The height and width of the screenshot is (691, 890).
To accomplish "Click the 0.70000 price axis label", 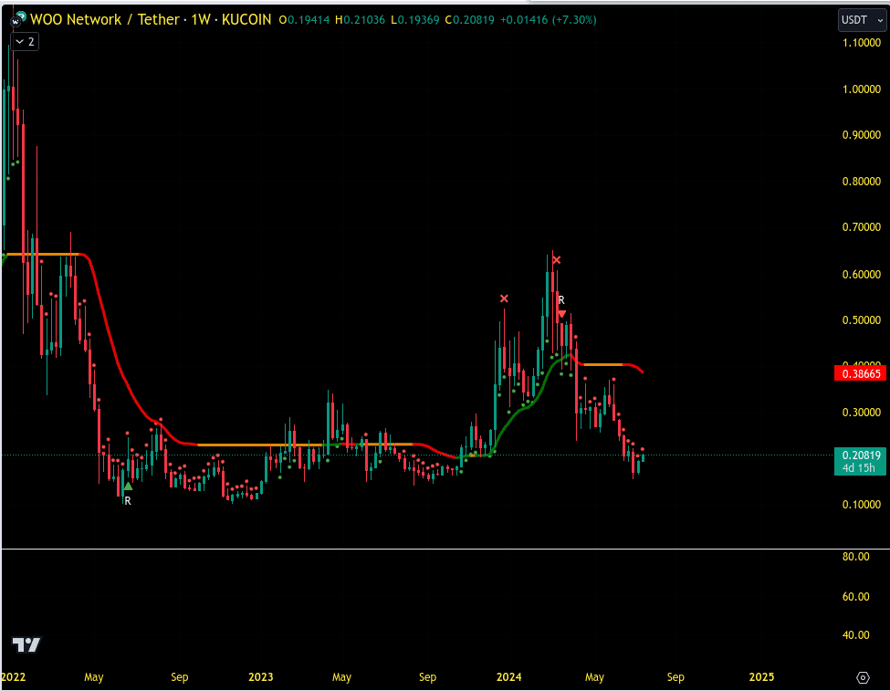I will (x=861, y=227).
